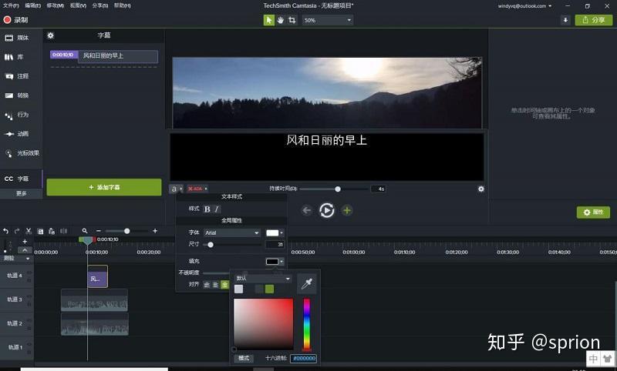This screenshot has width=617, height=371.
Task: Toggle italic I text style
Action: coord(217,209)
